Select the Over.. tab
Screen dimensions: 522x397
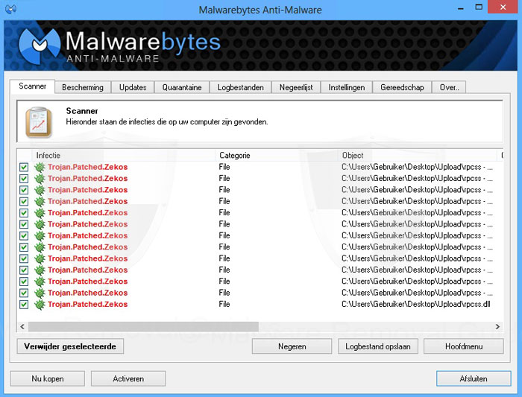(449, 87)
